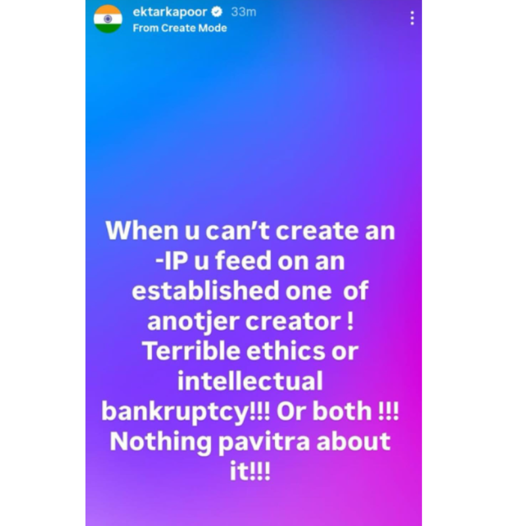This screenshot has width=526, height=526.
Task: Tap the From Create Mode label
Action: [x=179, y=28]
